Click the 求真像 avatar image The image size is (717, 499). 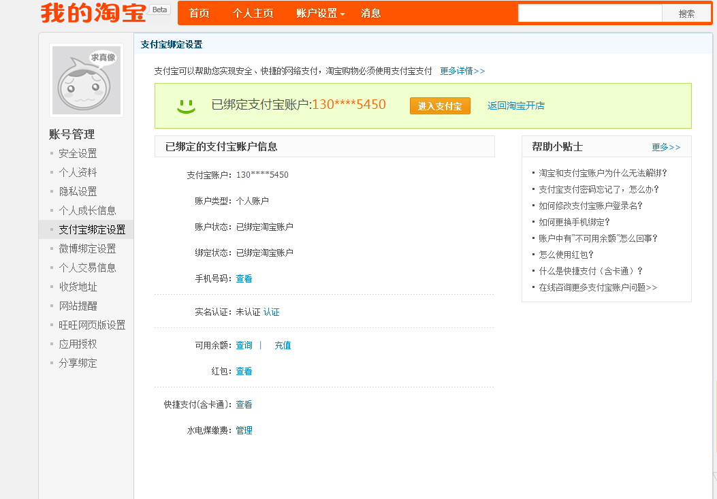point(86,80)
